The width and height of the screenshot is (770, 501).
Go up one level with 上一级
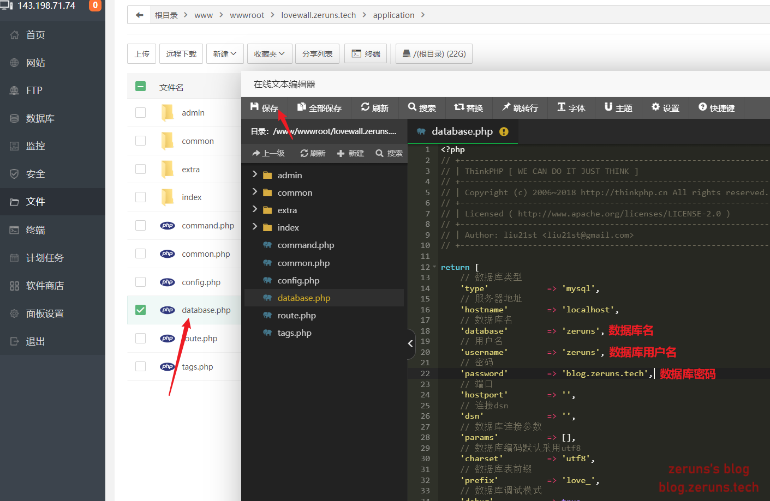(268, 153)
